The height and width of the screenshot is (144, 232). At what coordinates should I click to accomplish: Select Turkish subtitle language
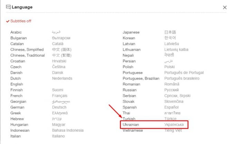pos(129,119)
